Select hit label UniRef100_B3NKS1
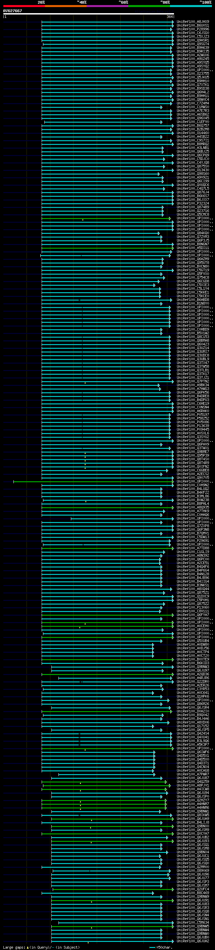The height and width of the screenshot is (950, 215). (193, 585)
